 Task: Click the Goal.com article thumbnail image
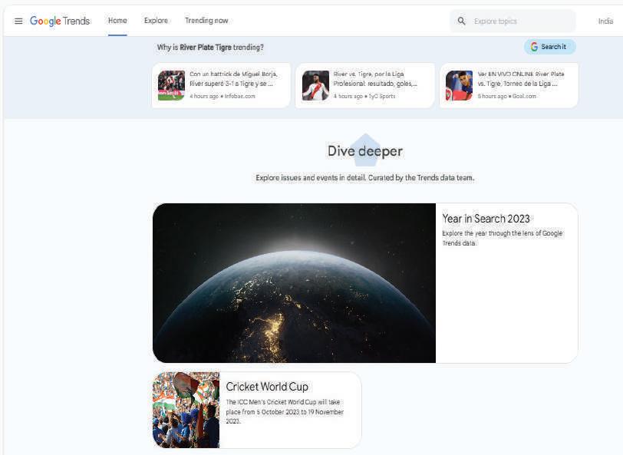[460, 85]
